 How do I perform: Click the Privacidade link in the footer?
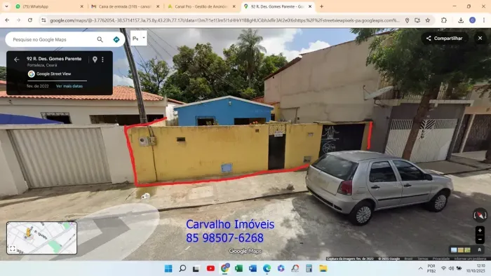coord(441,258)
